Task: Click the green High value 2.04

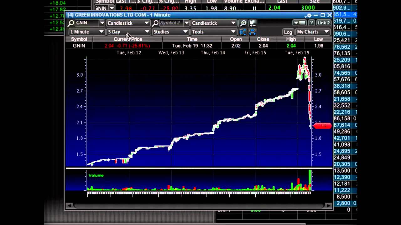Action: 291,46
